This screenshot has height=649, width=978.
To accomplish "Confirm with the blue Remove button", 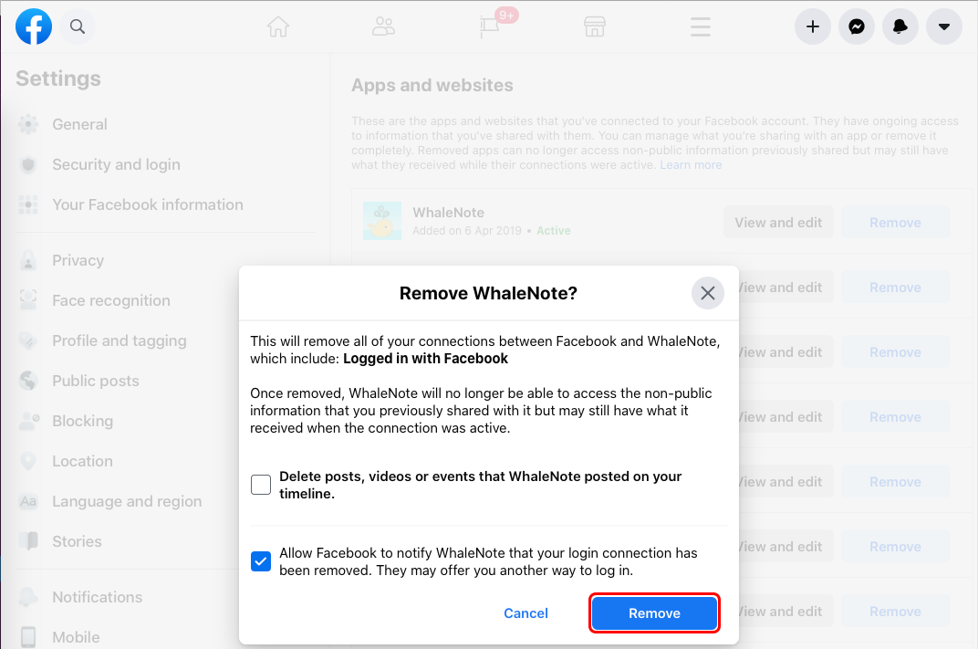I will point(654,613).
